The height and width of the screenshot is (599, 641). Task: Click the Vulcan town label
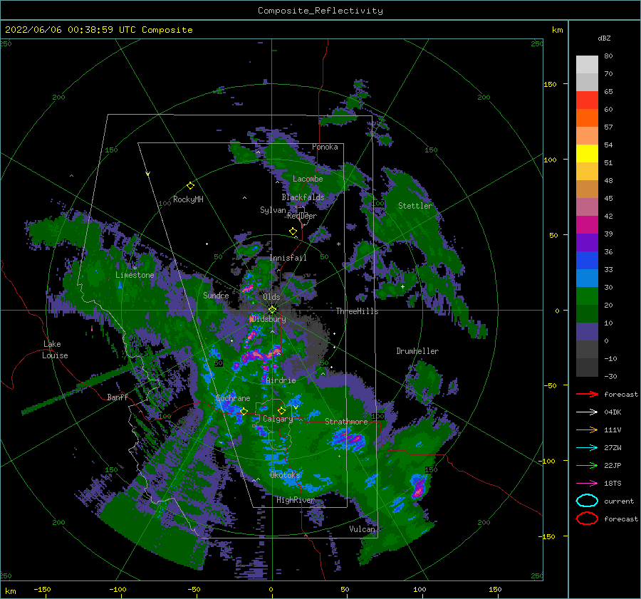coord(362,529)
